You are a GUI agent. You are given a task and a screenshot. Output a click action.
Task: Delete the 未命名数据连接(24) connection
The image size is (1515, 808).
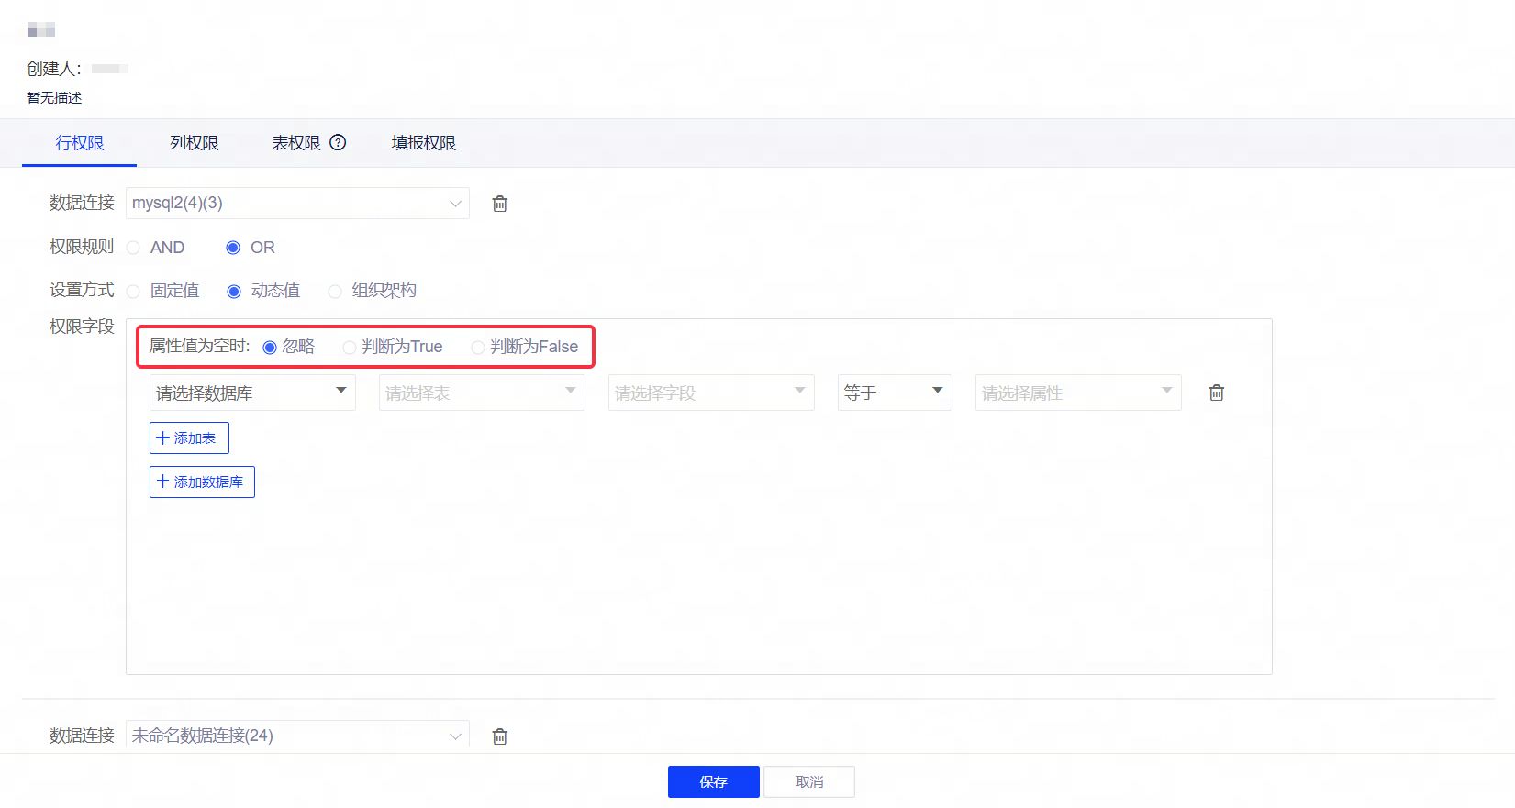[x=500, y=736]
